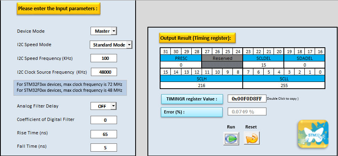Image resolution: width=338 pixels, height=156 pixels.
Task: Click the PRESC value 0 cell
Action: click(181, 65)
